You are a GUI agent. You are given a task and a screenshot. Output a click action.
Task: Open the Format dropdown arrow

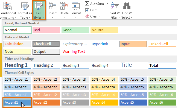coord(76,17)
